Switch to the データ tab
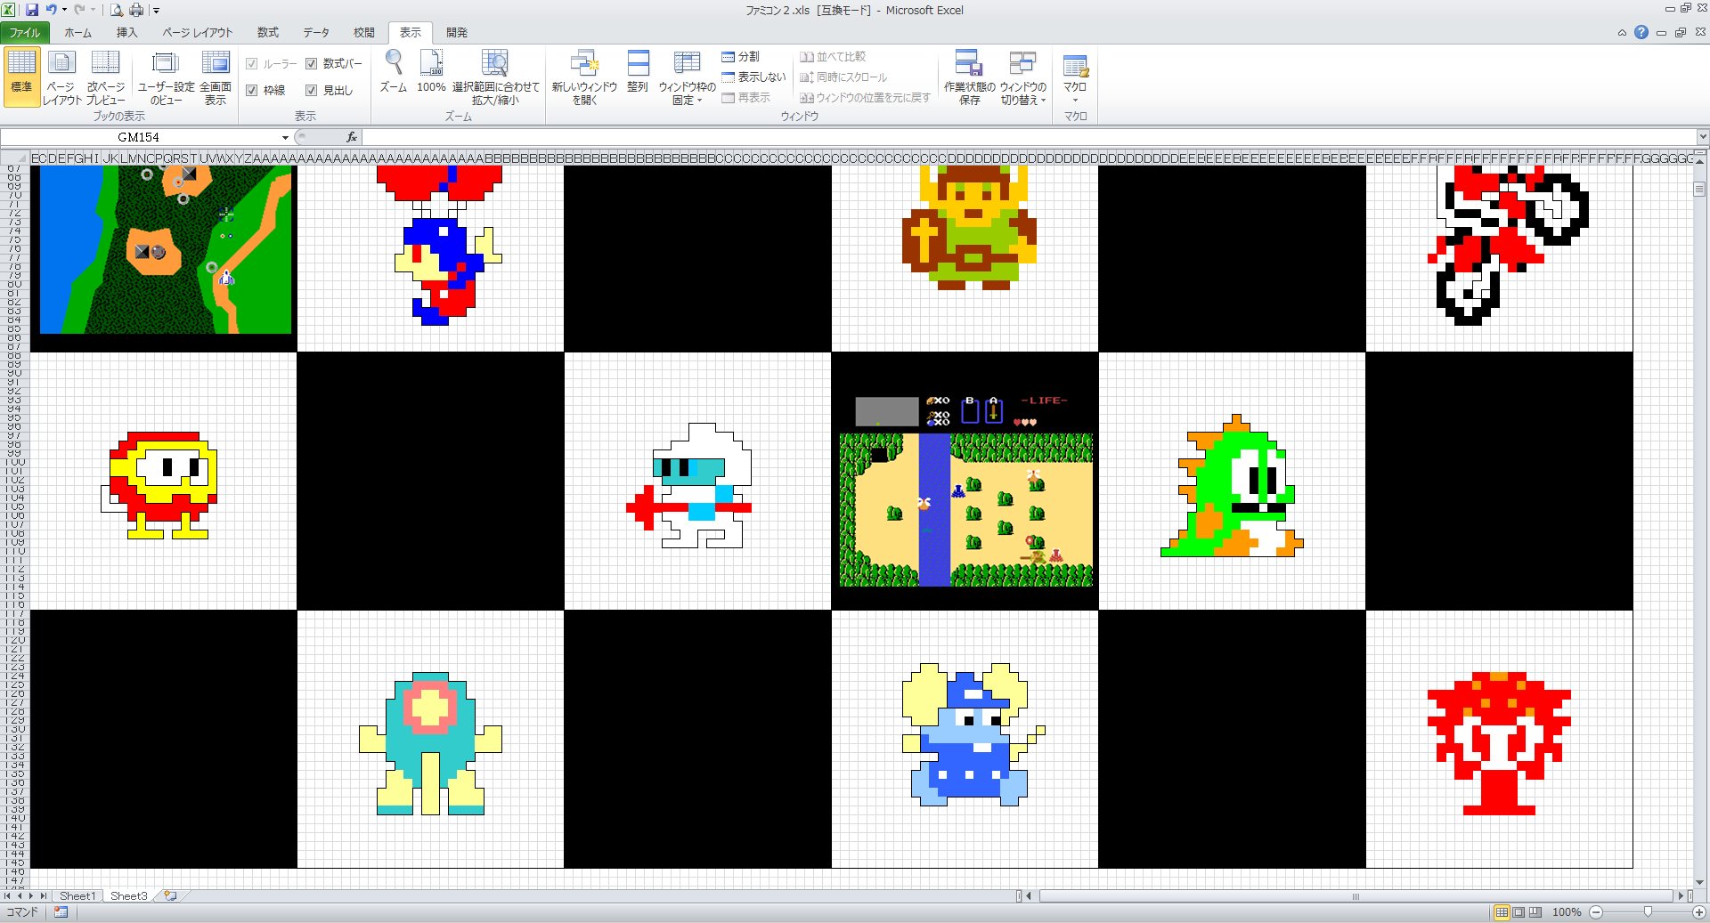Image resolution: width=1710 pixels, height=923 pixels. pos(316,33)
